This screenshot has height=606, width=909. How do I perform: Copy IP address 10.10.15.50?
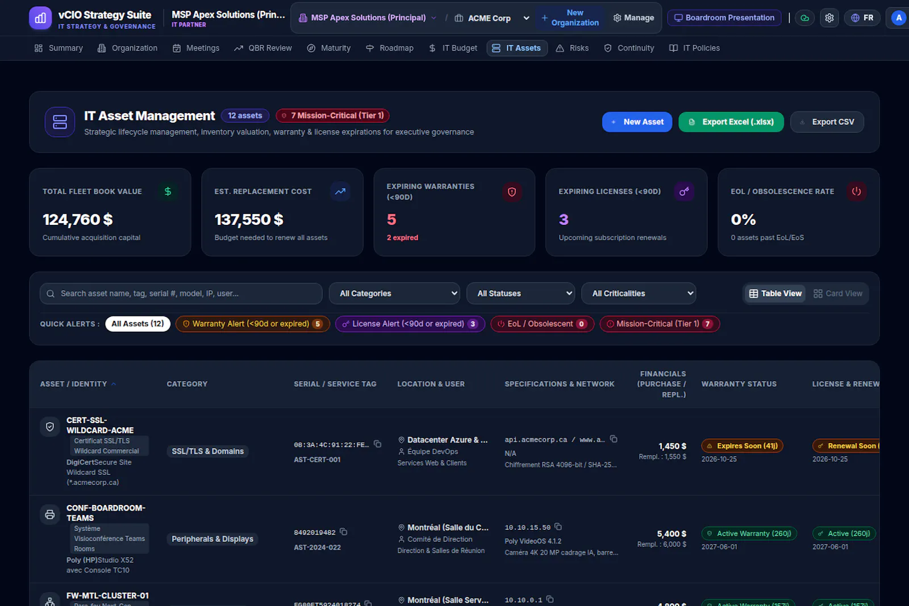coord(558,527)
